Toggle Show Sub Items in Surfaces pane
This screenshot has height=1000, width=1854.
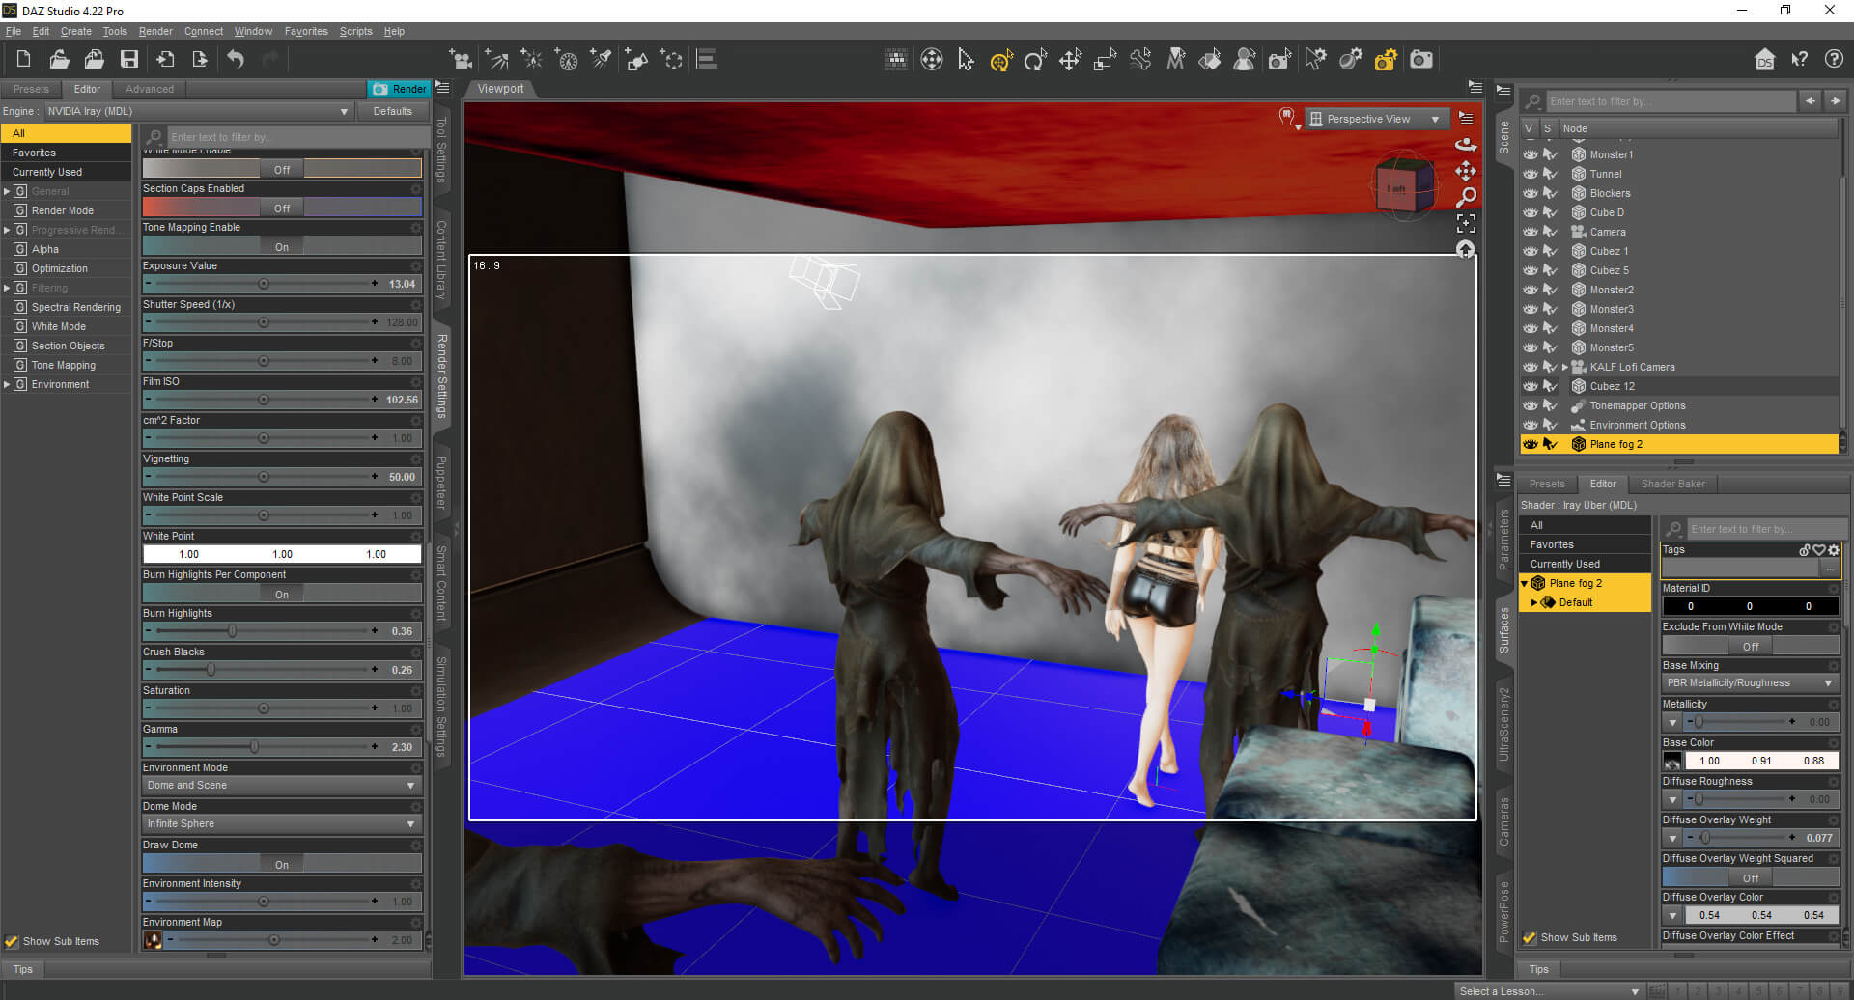tap(1530, 937)
